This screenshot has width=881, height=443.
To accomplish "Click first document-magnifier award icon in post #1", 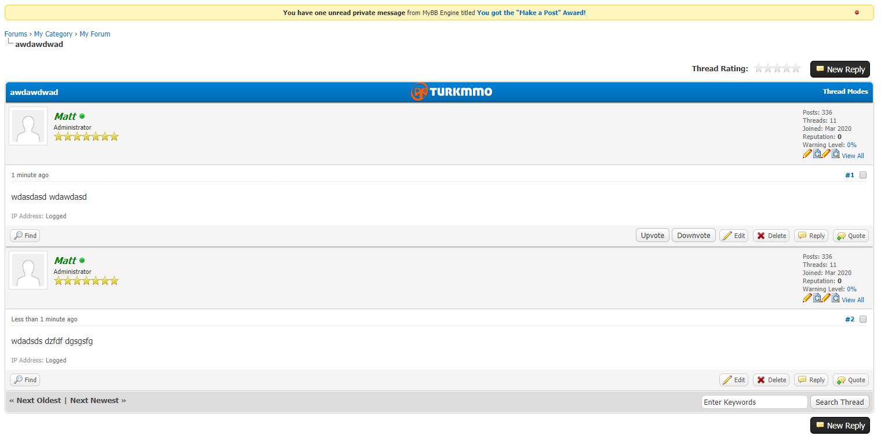I will [x=817, y=153].
